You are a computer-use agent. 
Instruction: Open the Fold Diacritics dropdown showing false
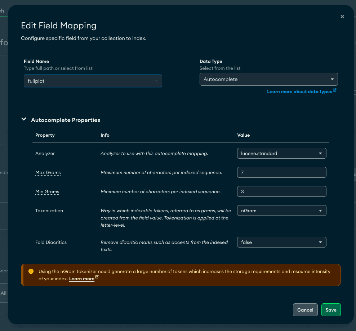[x=281, y=242]
